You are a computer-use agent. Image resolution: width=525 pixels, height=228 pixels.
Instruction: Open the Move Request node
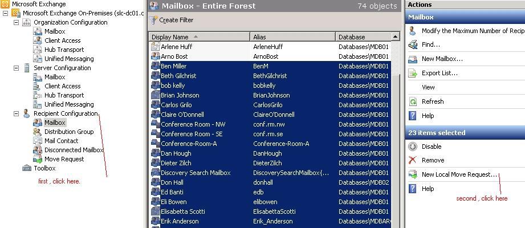click(x=64, y=159)
